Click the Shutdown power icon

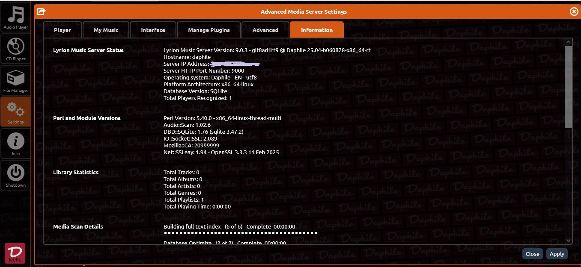tap(15, 175)
